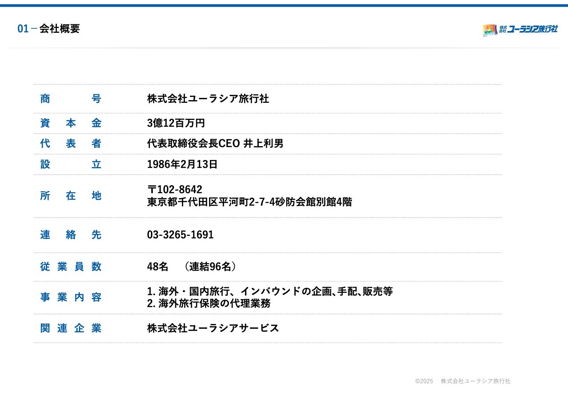Select the 資本金 row label

71,123
